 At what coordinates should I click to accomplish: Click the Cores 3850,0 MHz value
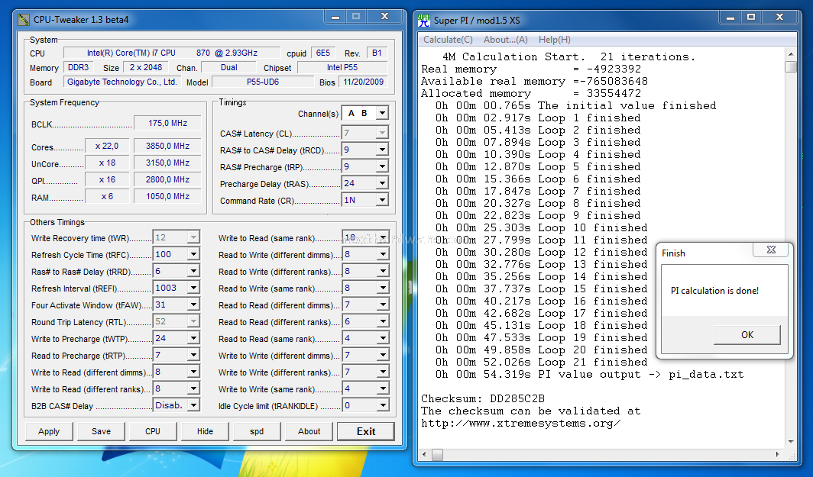[x=167, y=146]
